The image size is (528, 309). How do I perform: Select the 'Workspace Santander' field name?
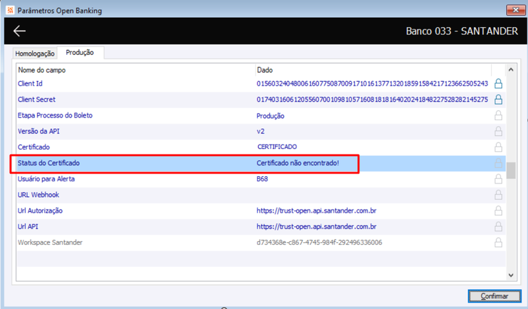pos(50,242)
